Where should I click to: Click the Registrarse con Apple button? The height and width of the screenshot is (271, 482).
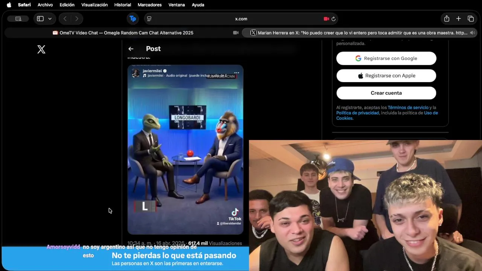(x=386, y=76)
